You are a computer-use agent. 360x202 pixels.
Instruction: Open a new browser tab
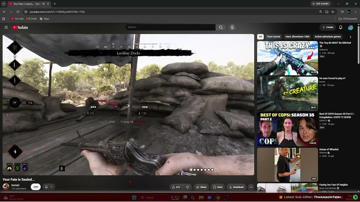[x=55, y=4]
